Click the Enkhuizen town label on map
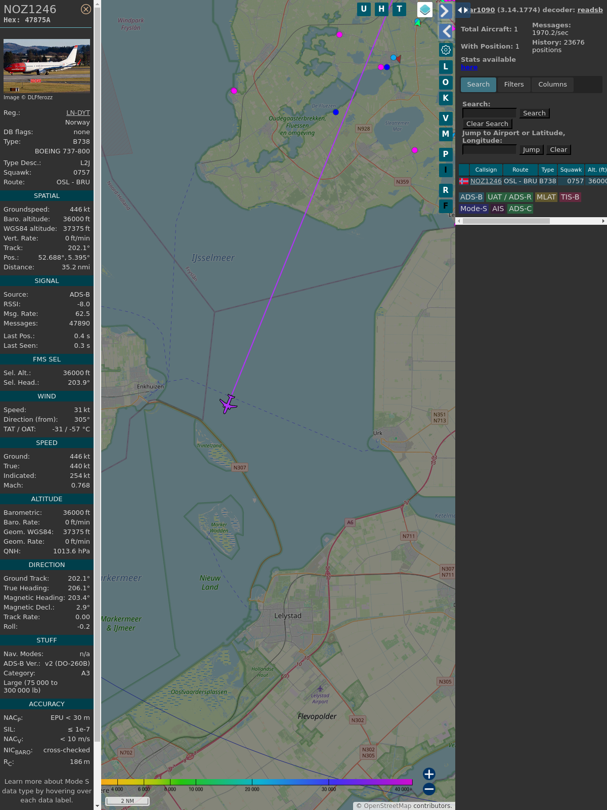607x810 pixels. 150,387
